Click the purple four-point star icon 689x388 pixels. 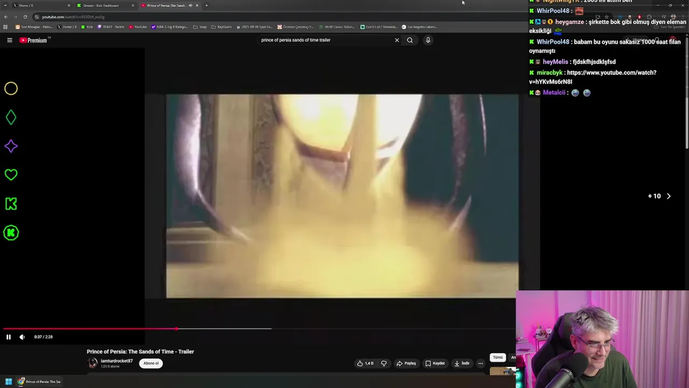tap(11, 146)
